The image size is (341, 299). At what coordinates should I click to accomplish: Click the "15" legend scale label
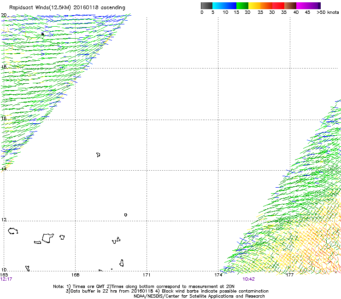236,12
